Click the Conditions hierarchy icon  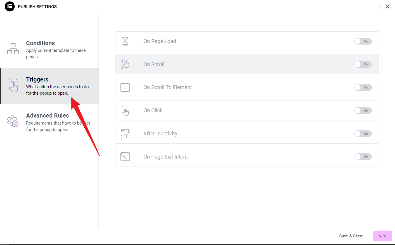coord(13,49)
